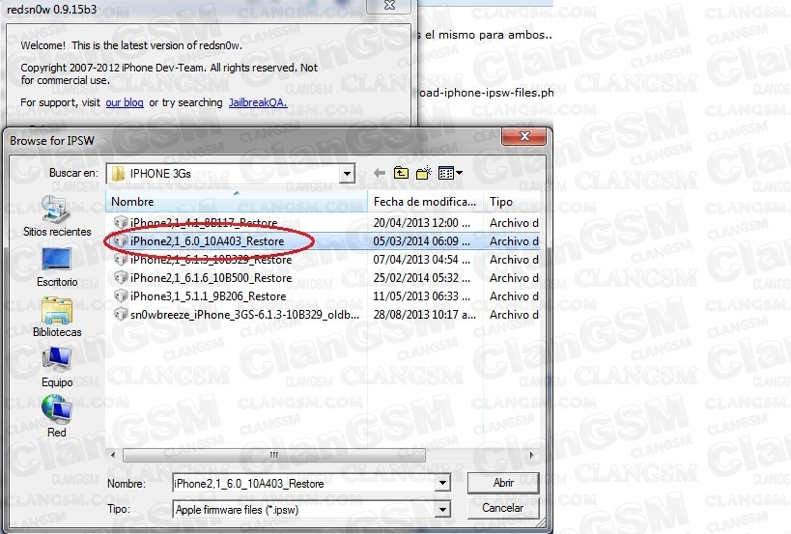Viewport: 791px width, 534px height.
Task: Click the scroll left arrow
Action: (113, 455)
